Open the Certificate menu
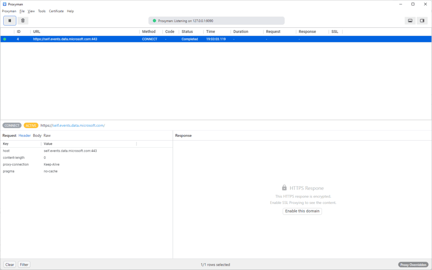This screenshot has height=270, width=432. (x=56, y=11)
